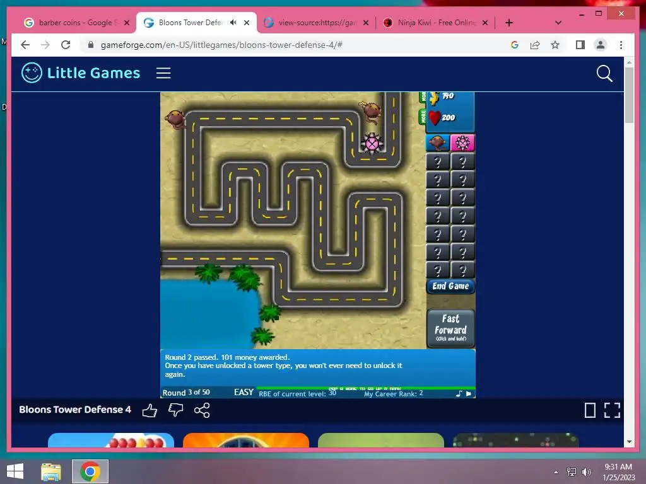646x484 pixels.
Task: Select the Dart Monkey at map's left edge
Action: [x=175, y=119]
